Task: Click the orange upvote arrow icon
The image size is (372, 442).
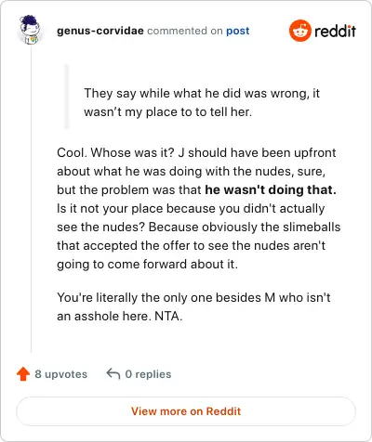Action: [x=23, y=374]
